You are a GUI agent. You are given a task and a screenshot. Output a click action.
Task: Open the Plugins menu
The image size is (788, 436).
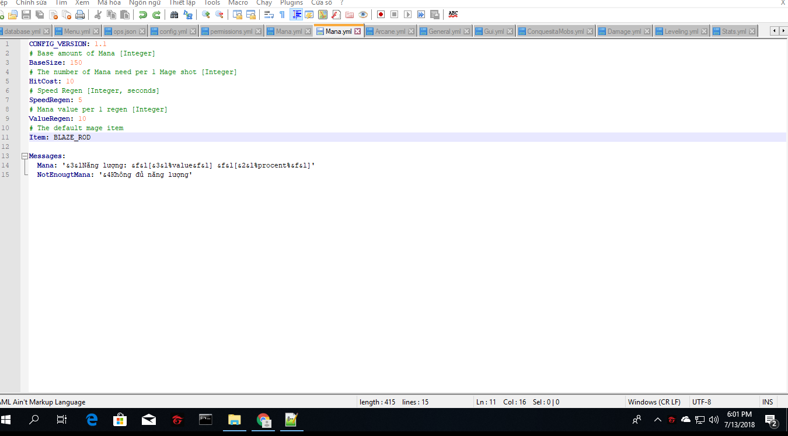(x=291, y=3)
